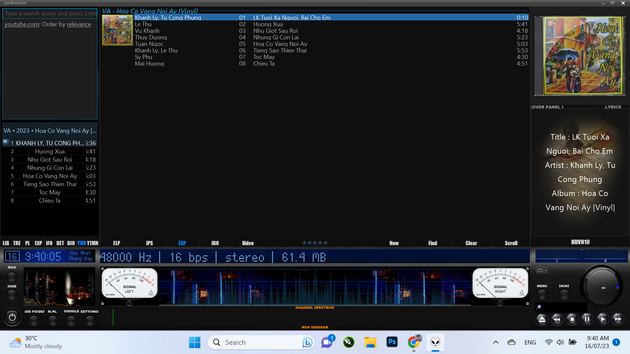Click the ADD FOLDER knob button
The height and width of the screenshot is (354, 630).
(x=34, y=321)
